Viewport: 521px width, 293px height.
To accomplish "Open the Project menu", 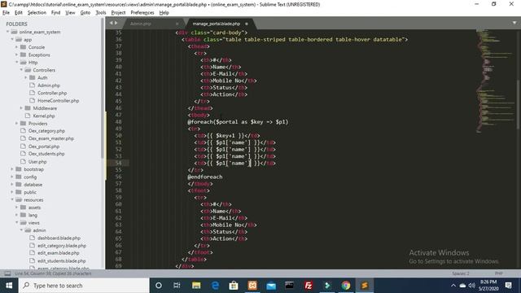I will click(x=118, y=13).
